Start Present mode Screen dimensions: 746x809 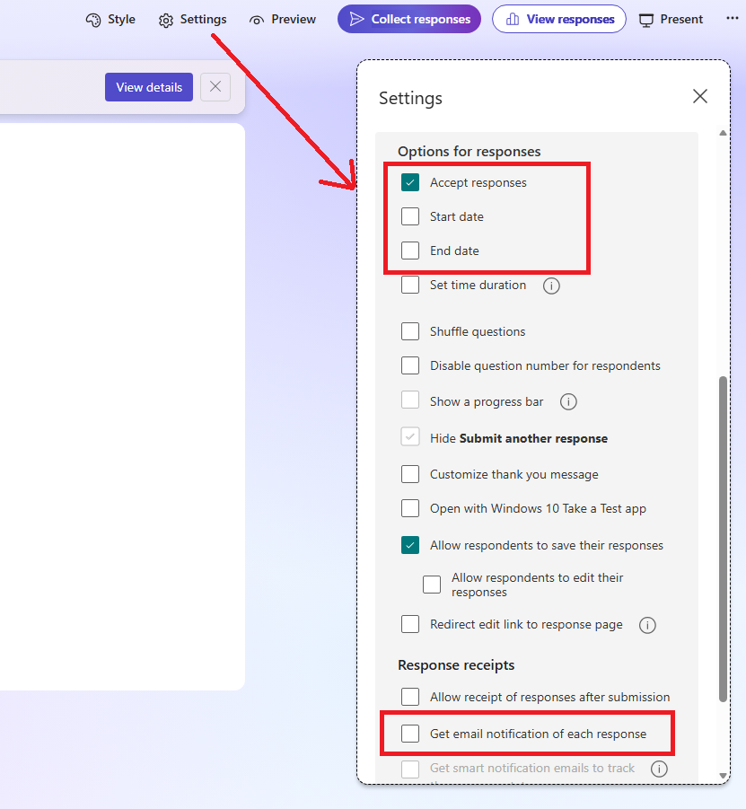coord(671,20)
